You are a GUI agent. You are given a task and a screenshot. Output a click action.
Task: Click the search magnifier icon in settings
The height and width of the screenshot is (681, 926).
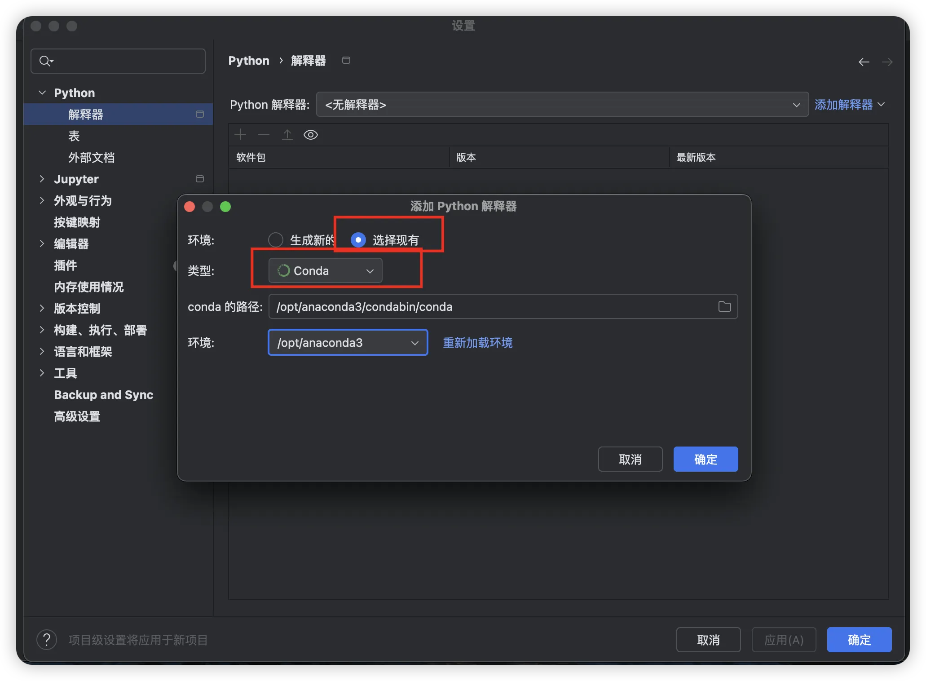point(45,61)
